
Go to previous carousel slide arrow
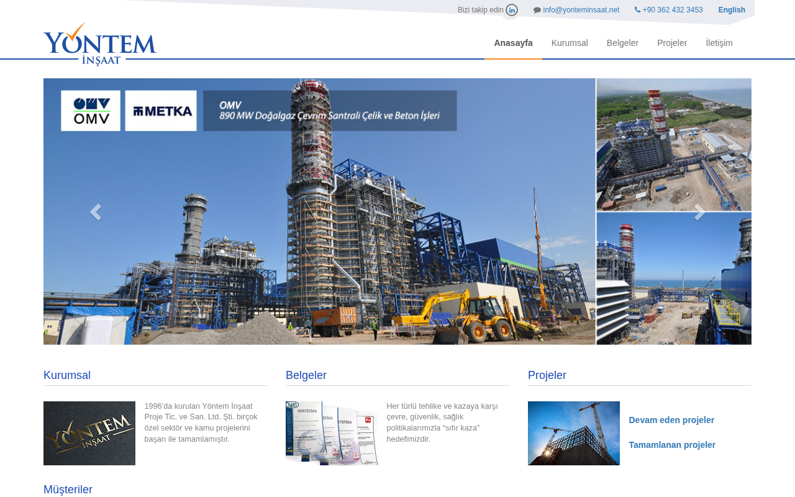point(95,212)
